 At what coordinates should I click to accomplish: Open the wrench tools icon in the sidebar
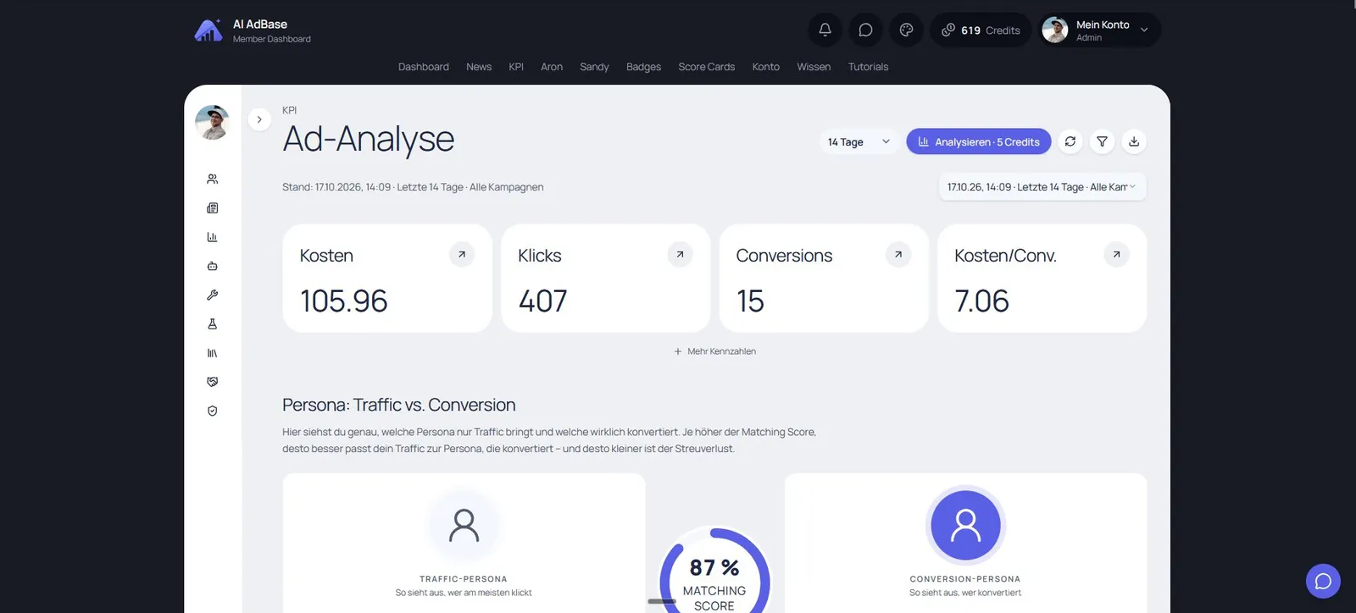point(213,295)
